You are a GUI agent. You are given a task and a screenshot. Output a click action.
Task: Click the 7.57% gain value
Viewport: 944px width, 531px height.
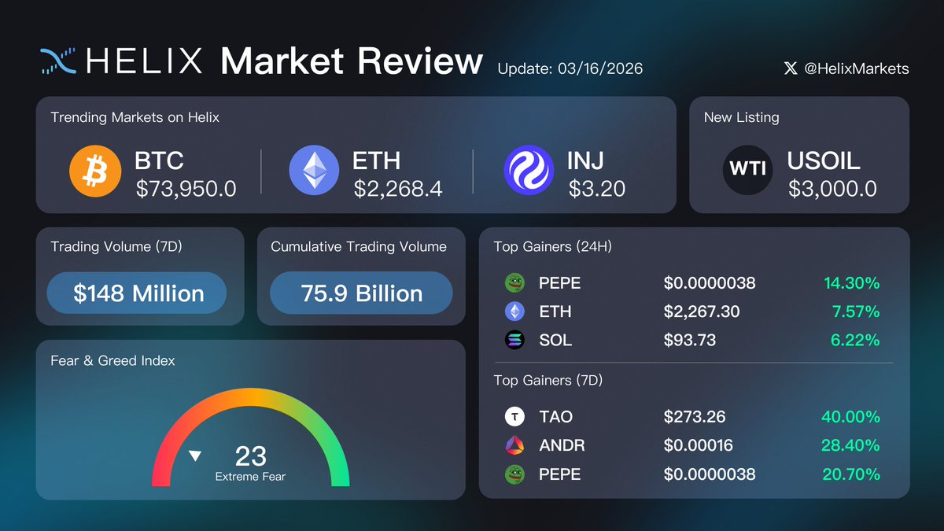[856, 312]
